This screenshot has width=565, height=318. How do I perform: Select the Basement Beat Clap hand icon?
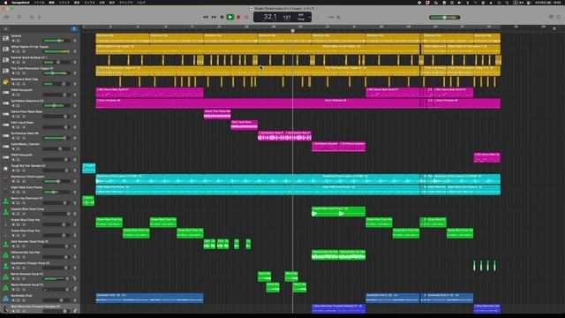click(5, 82)
